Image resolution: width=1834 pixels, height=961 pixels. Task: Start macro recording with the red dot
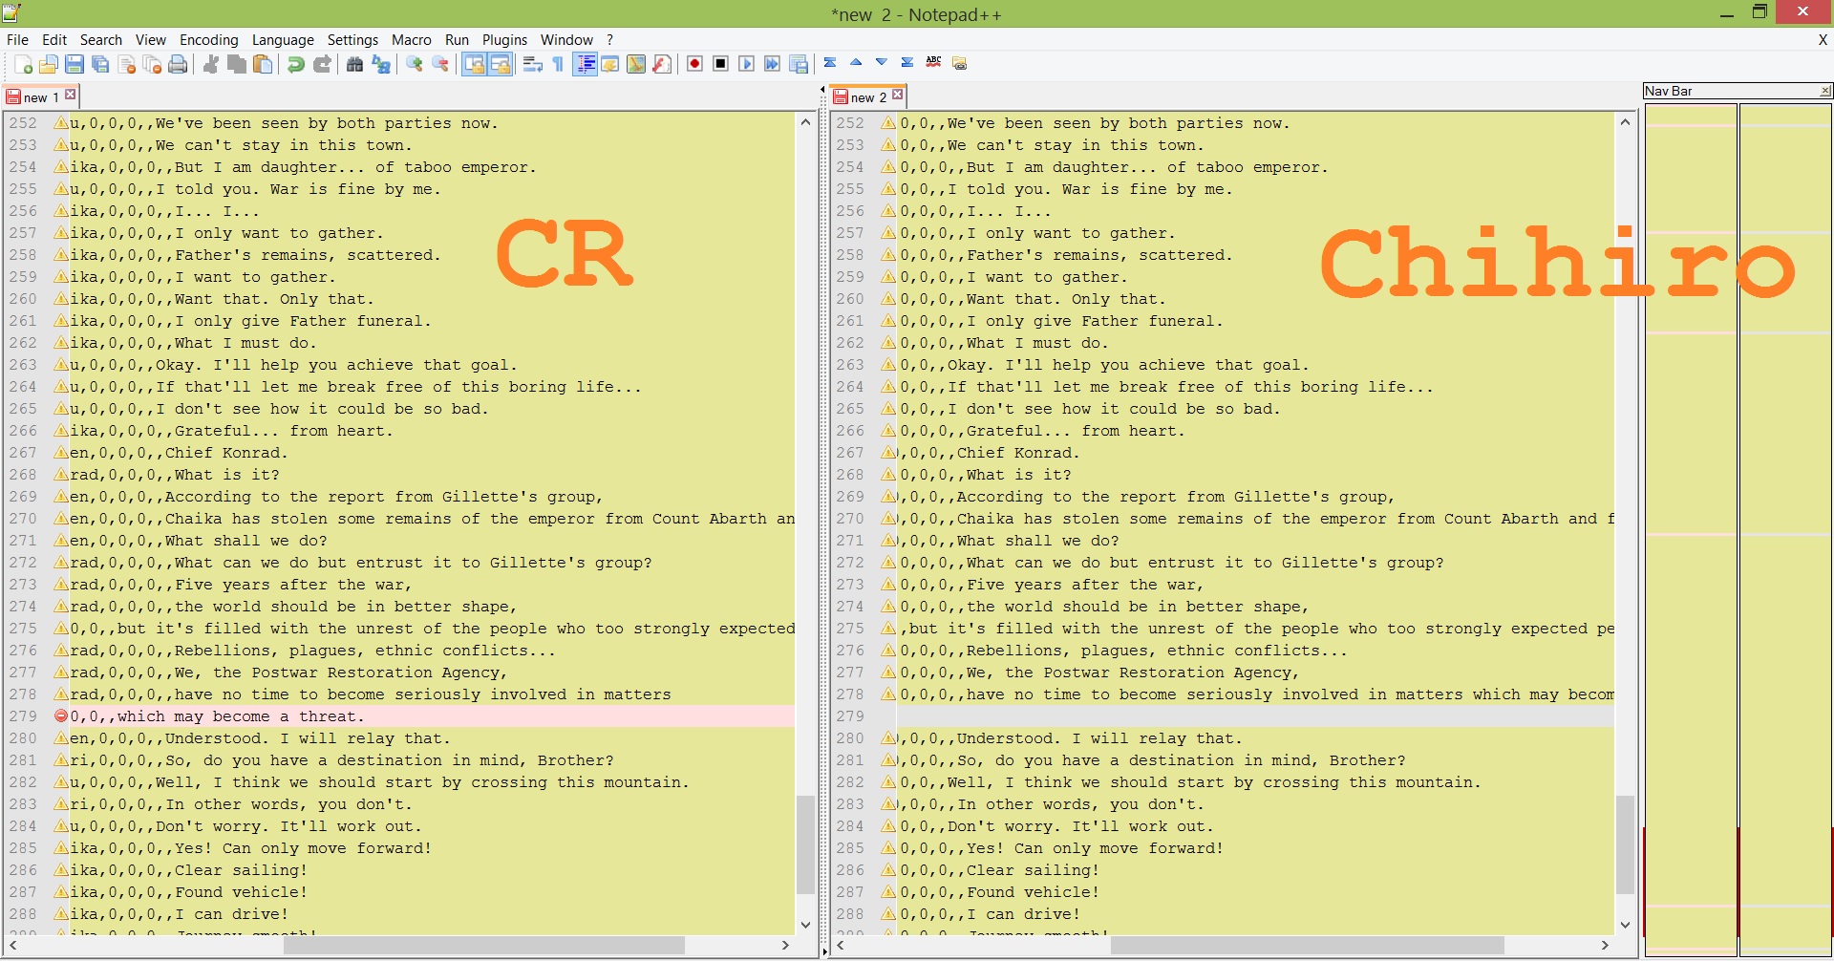click(695, 64)
